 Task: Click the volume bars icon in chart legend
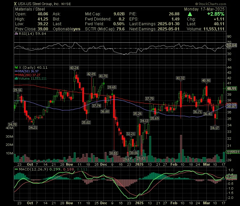pos(16,79)
